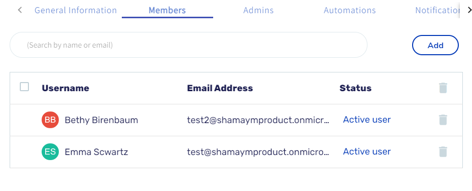Click the BB avatar circle
The width and height of the screenshot is (472, 191).
click(x=50, y=120)
